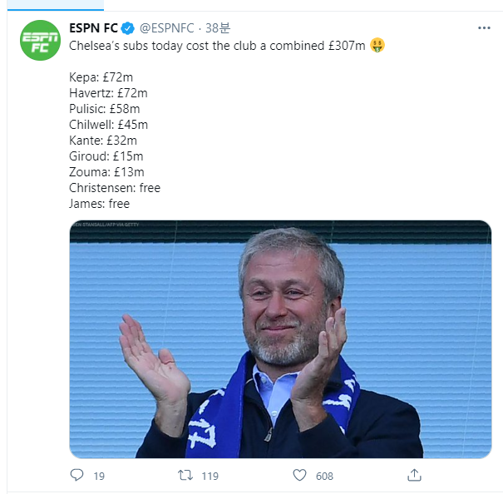Click the retweet count 119
This screenshot has height=494, width=503.
coord(210,476)
